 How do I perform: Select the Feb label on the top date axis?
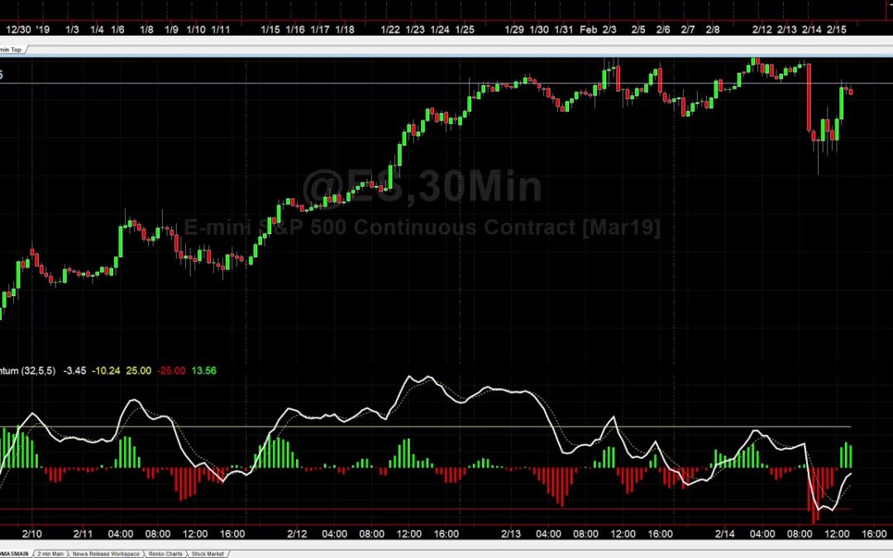pyautogui.click(x=588, y=30)
